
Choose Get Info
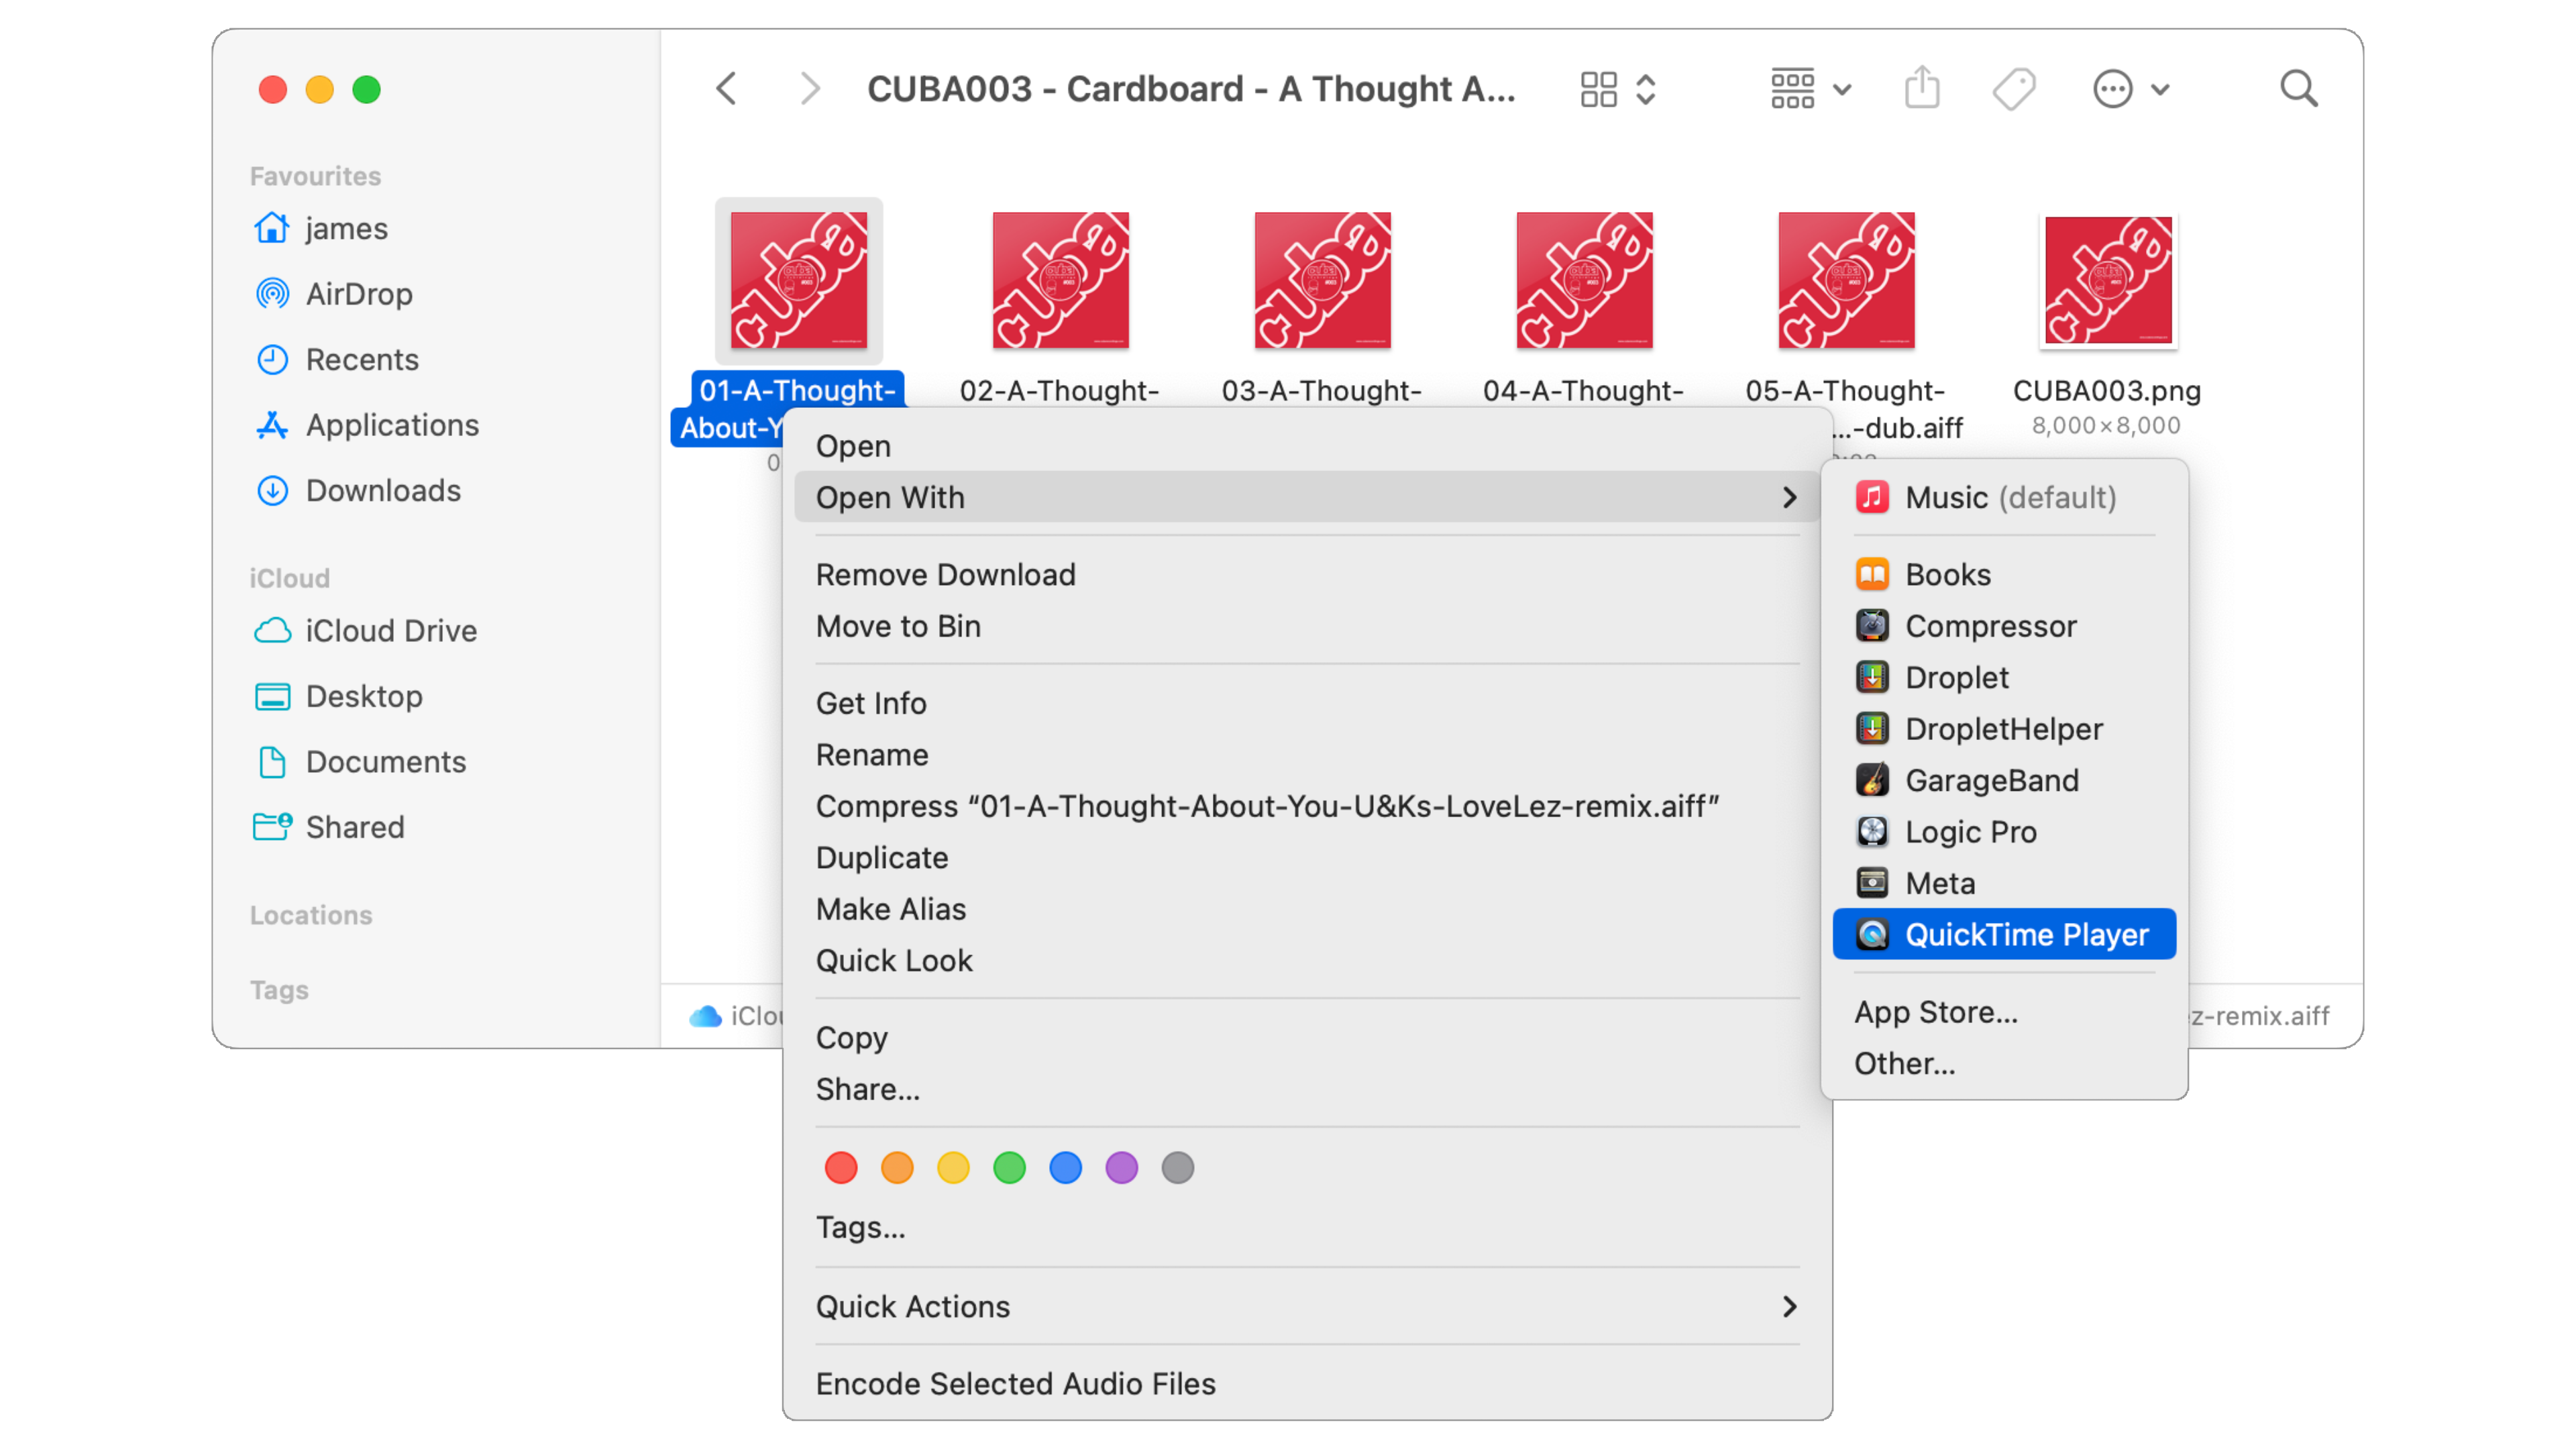pyautogui.click(x=1307, y=703)
